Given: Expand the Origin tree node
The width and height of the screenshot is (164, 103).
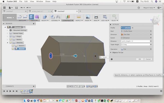Looking at the screenshot, I should [7, 36].
